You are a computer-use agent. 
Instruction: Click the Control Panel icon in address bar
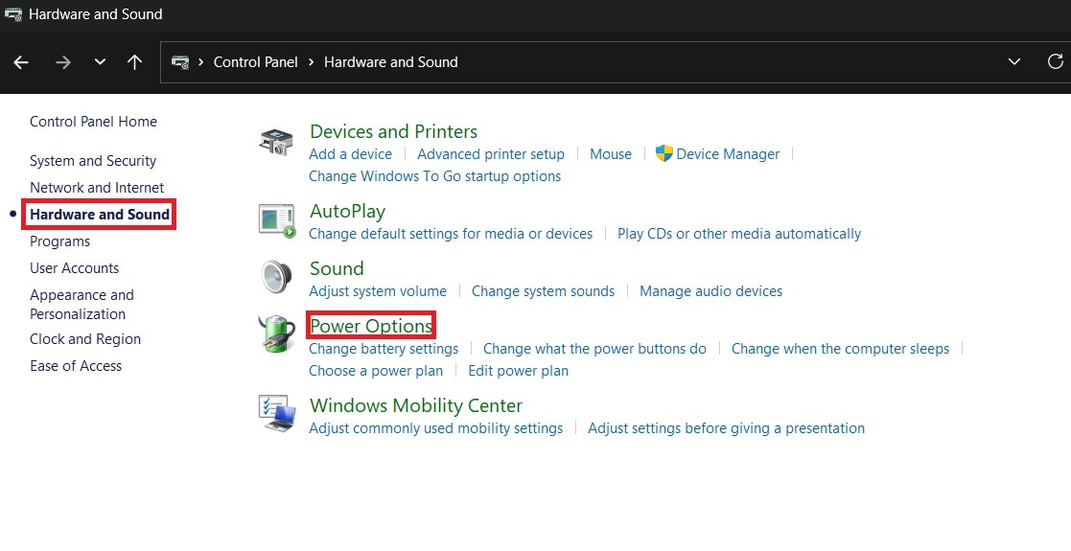[180, 62]
